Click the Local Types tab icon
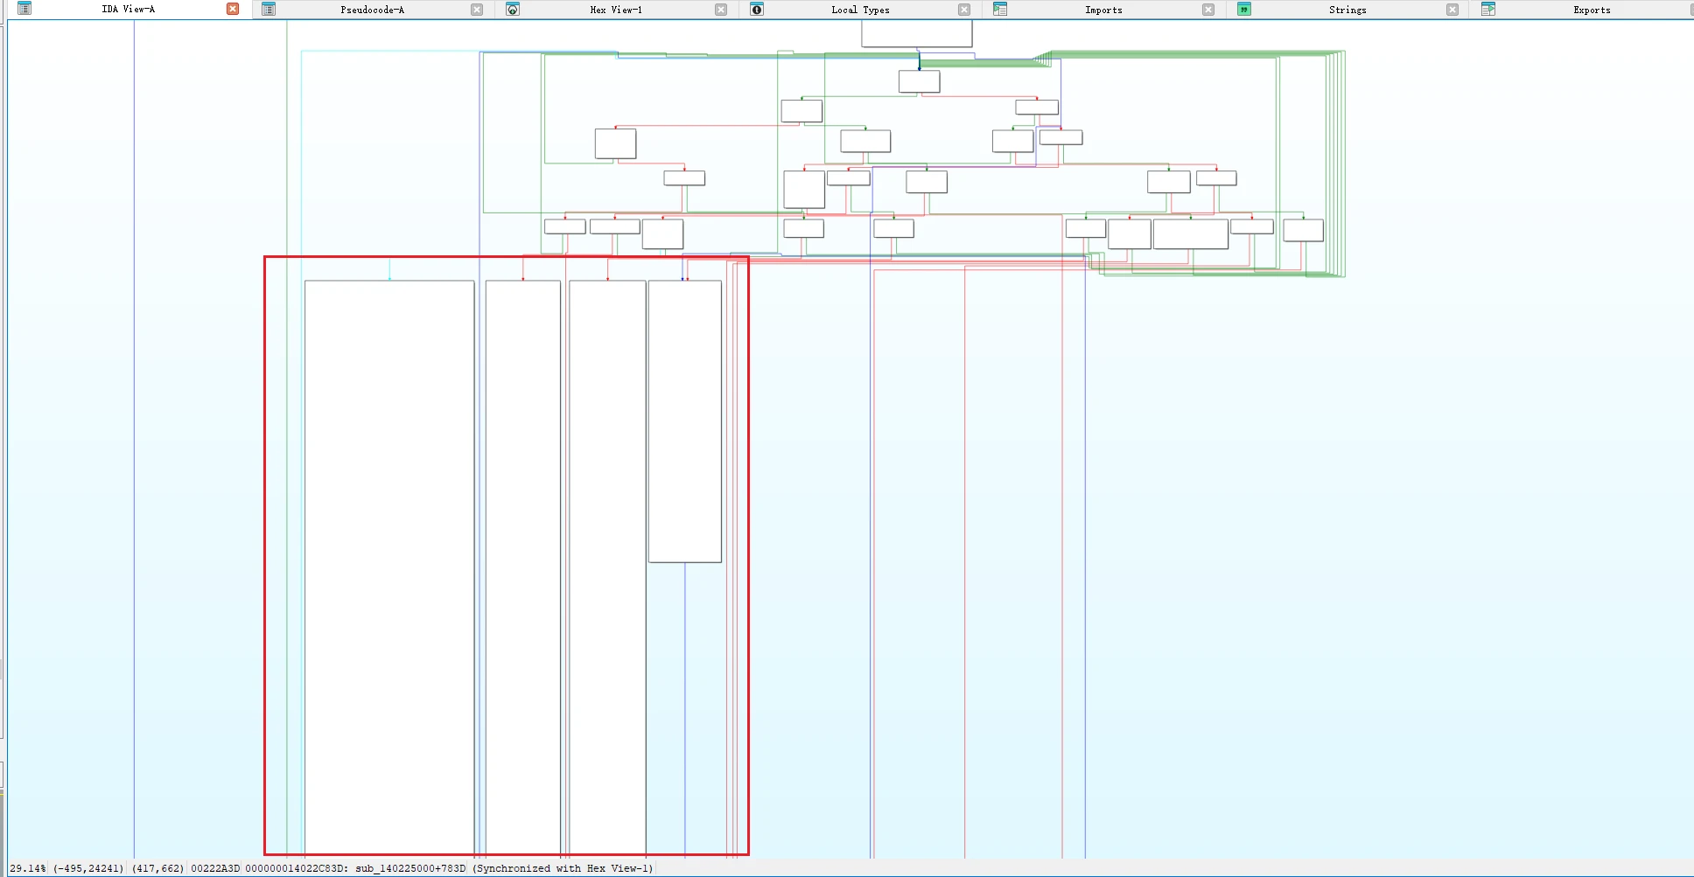 757,10
